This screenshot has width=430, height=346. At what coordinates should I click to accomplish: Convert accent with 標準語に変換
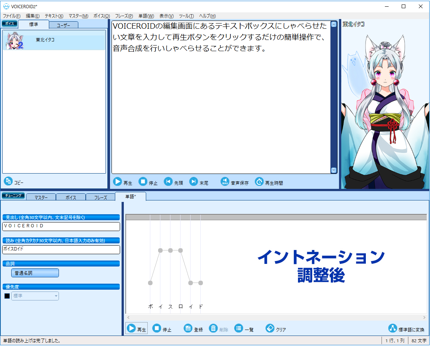coord(407,329)
